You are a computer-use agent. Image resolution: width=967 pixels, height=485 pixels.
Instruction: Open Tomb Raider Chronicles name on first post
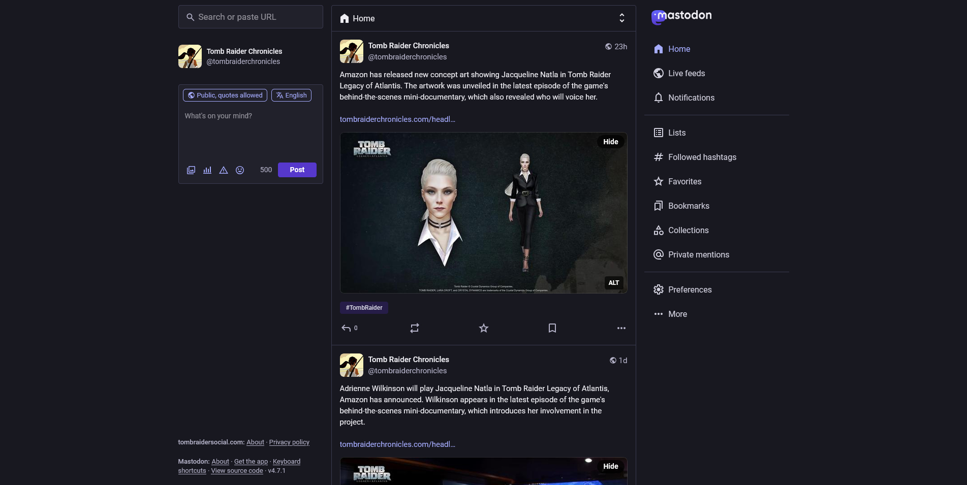click(x=409, y=46)
